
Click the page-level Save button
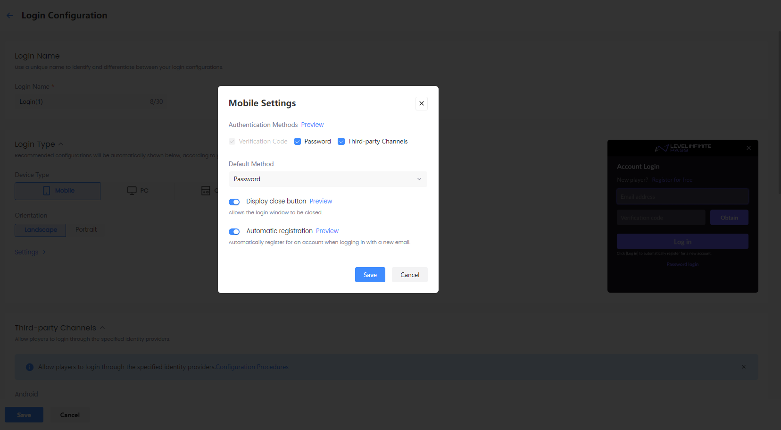click(x=24, y=415)
